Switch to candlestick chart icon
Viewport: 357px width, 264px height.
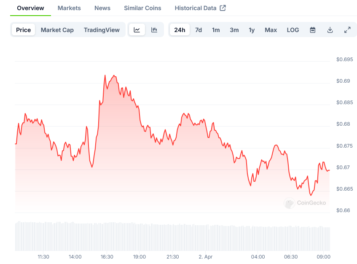(154, 30)
